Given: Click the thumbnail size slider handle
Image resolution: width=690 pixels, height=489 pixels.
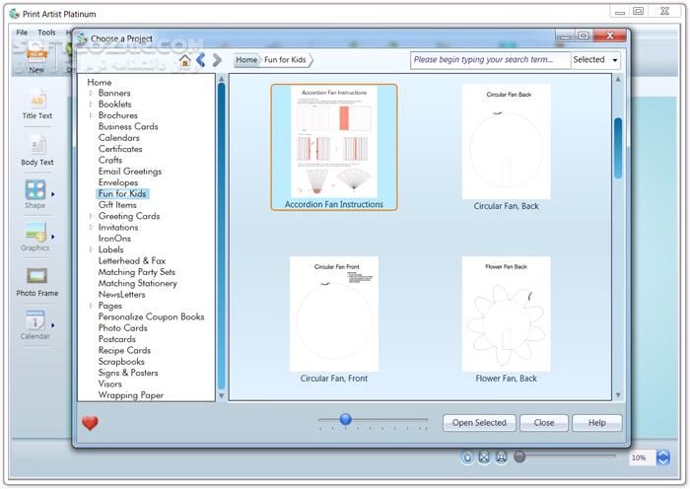Looking at the screenshot, I should [346, 420].
